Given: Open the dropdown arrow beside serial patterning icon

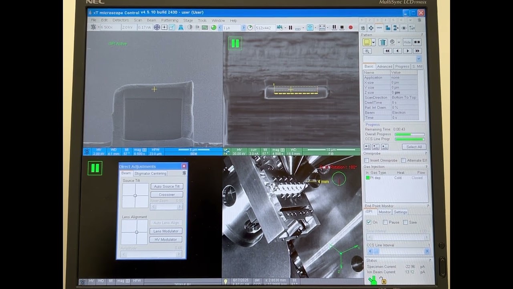Looking at the screenshot, I should point(303,27).
